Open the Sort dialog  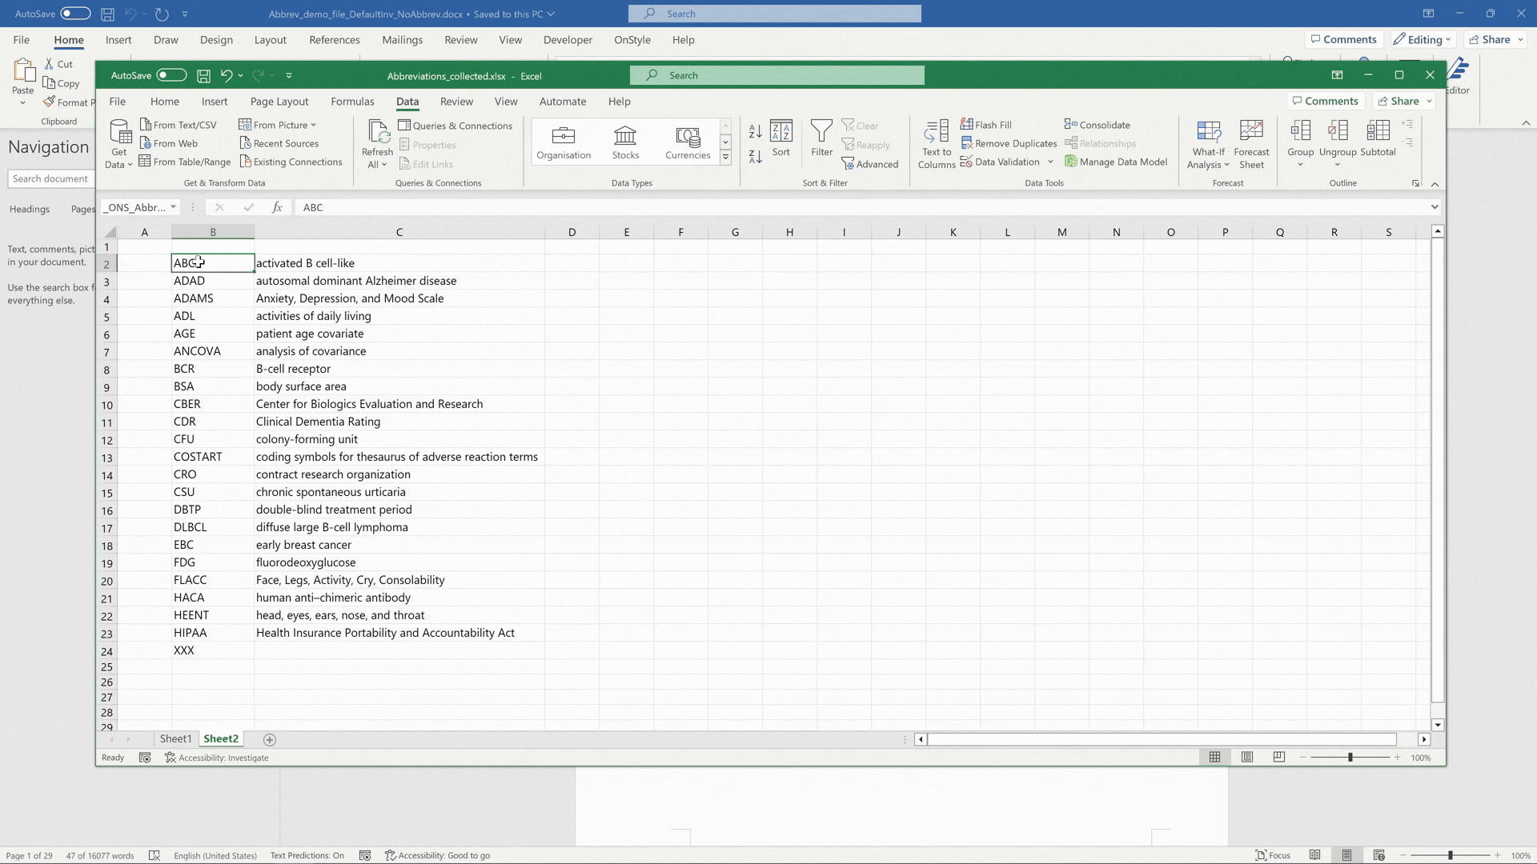(781, 138)
